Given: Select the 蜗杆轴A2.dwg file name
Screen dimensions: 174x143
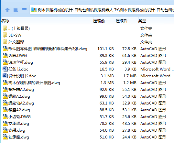Looking at the screenshot, I should point(21,90).
